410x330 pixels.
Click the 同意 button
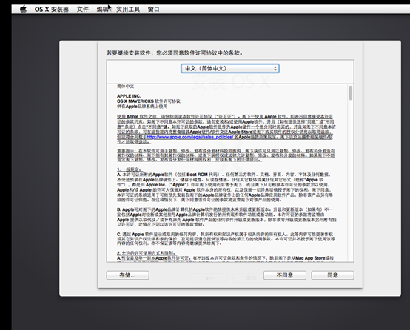(332, 275)
